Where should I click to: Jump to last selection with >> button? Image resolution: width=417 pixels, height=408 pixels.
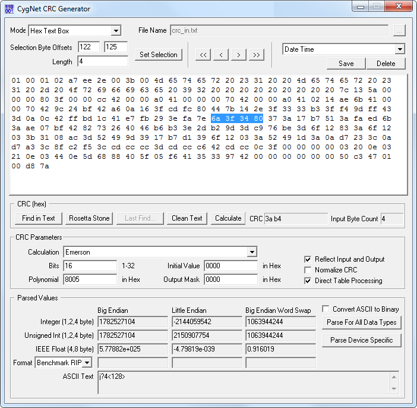pos(257,55)
